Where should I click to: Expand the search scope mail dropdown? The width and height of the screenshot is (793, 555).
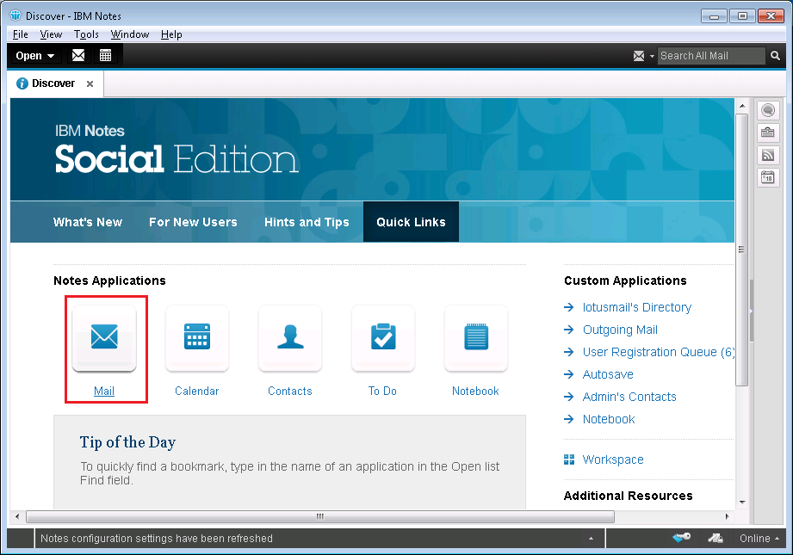click(x=652, y=56)
